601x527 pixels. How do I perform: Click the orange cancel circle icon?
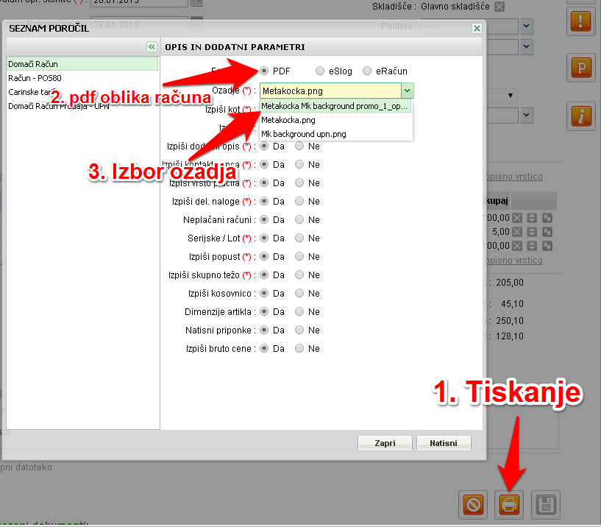pyautogui.click(x=473, y=504)
